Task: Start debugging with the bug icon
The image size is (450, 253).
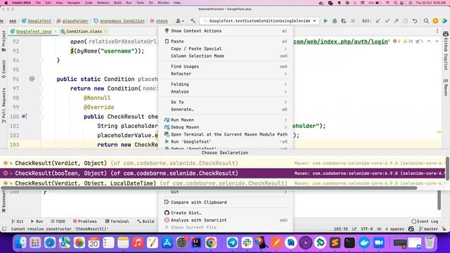Action: (x=335, y=20)
